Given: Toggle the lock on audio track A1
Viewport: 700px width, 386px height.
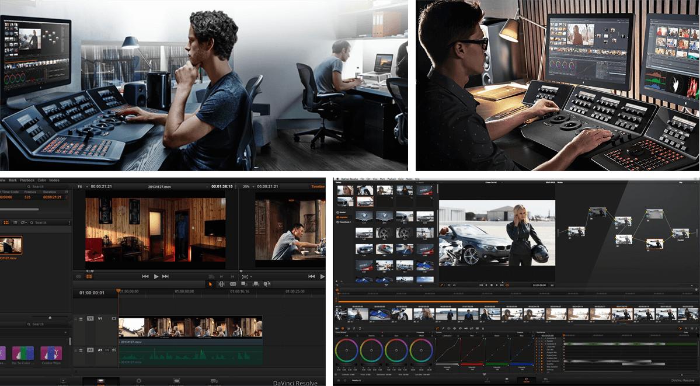Looking at the screenshot, I should tap(76, 350).
